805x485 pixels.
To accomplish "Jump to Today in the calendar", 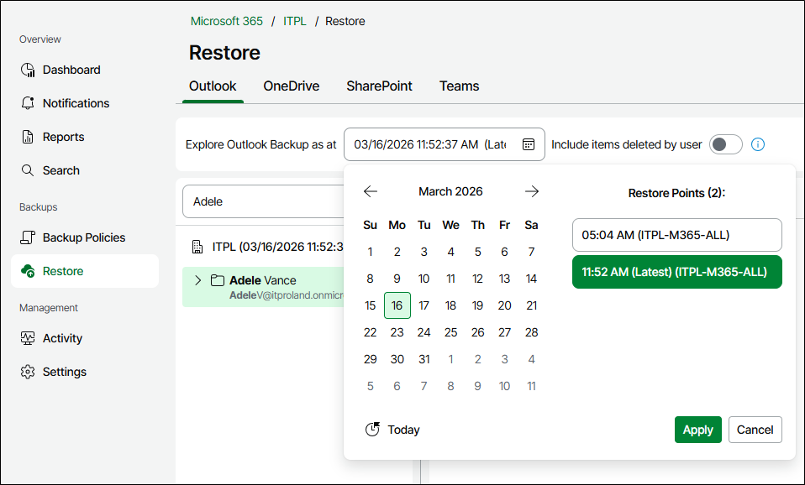I will 392,430.
